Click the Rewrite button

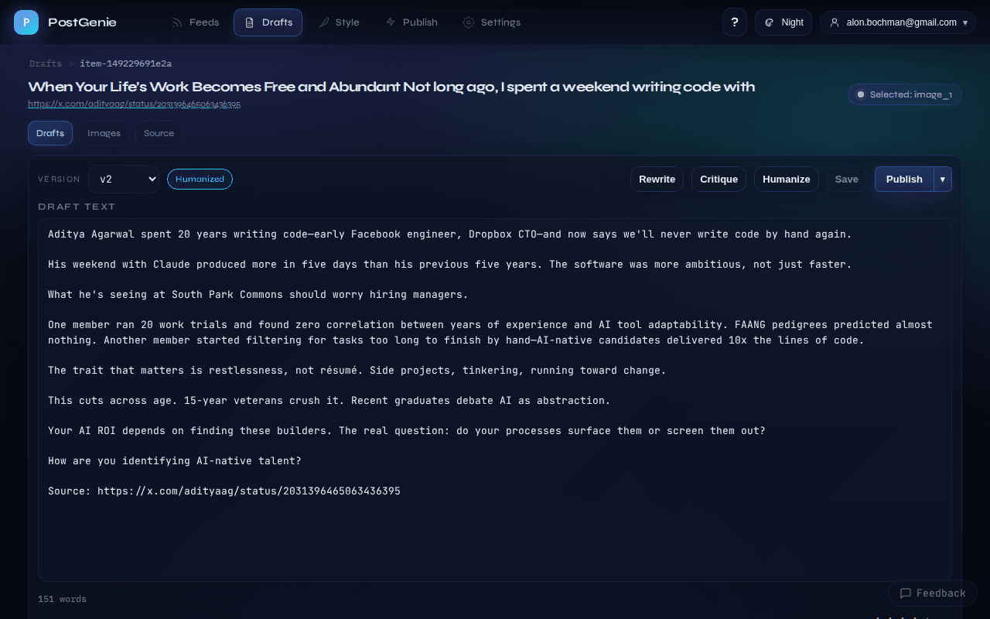[x=657, y=179]
